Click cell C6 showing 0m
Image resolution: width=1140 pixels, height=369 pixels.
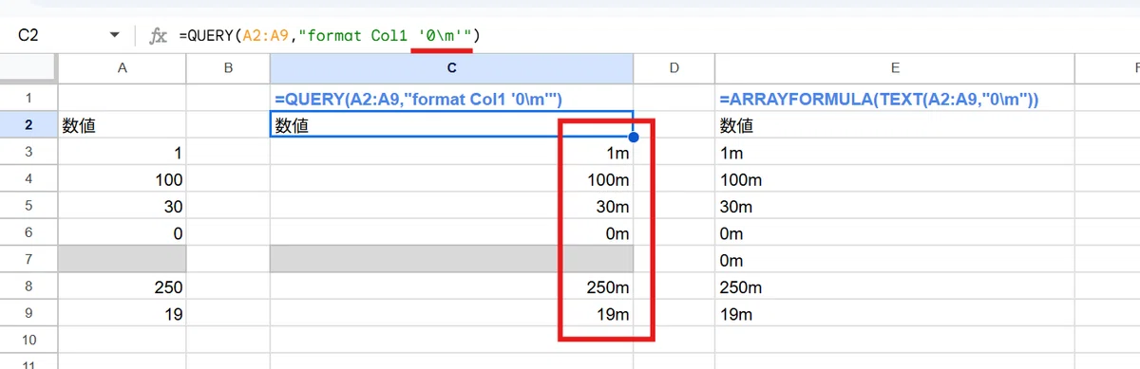tap(452, 232)
